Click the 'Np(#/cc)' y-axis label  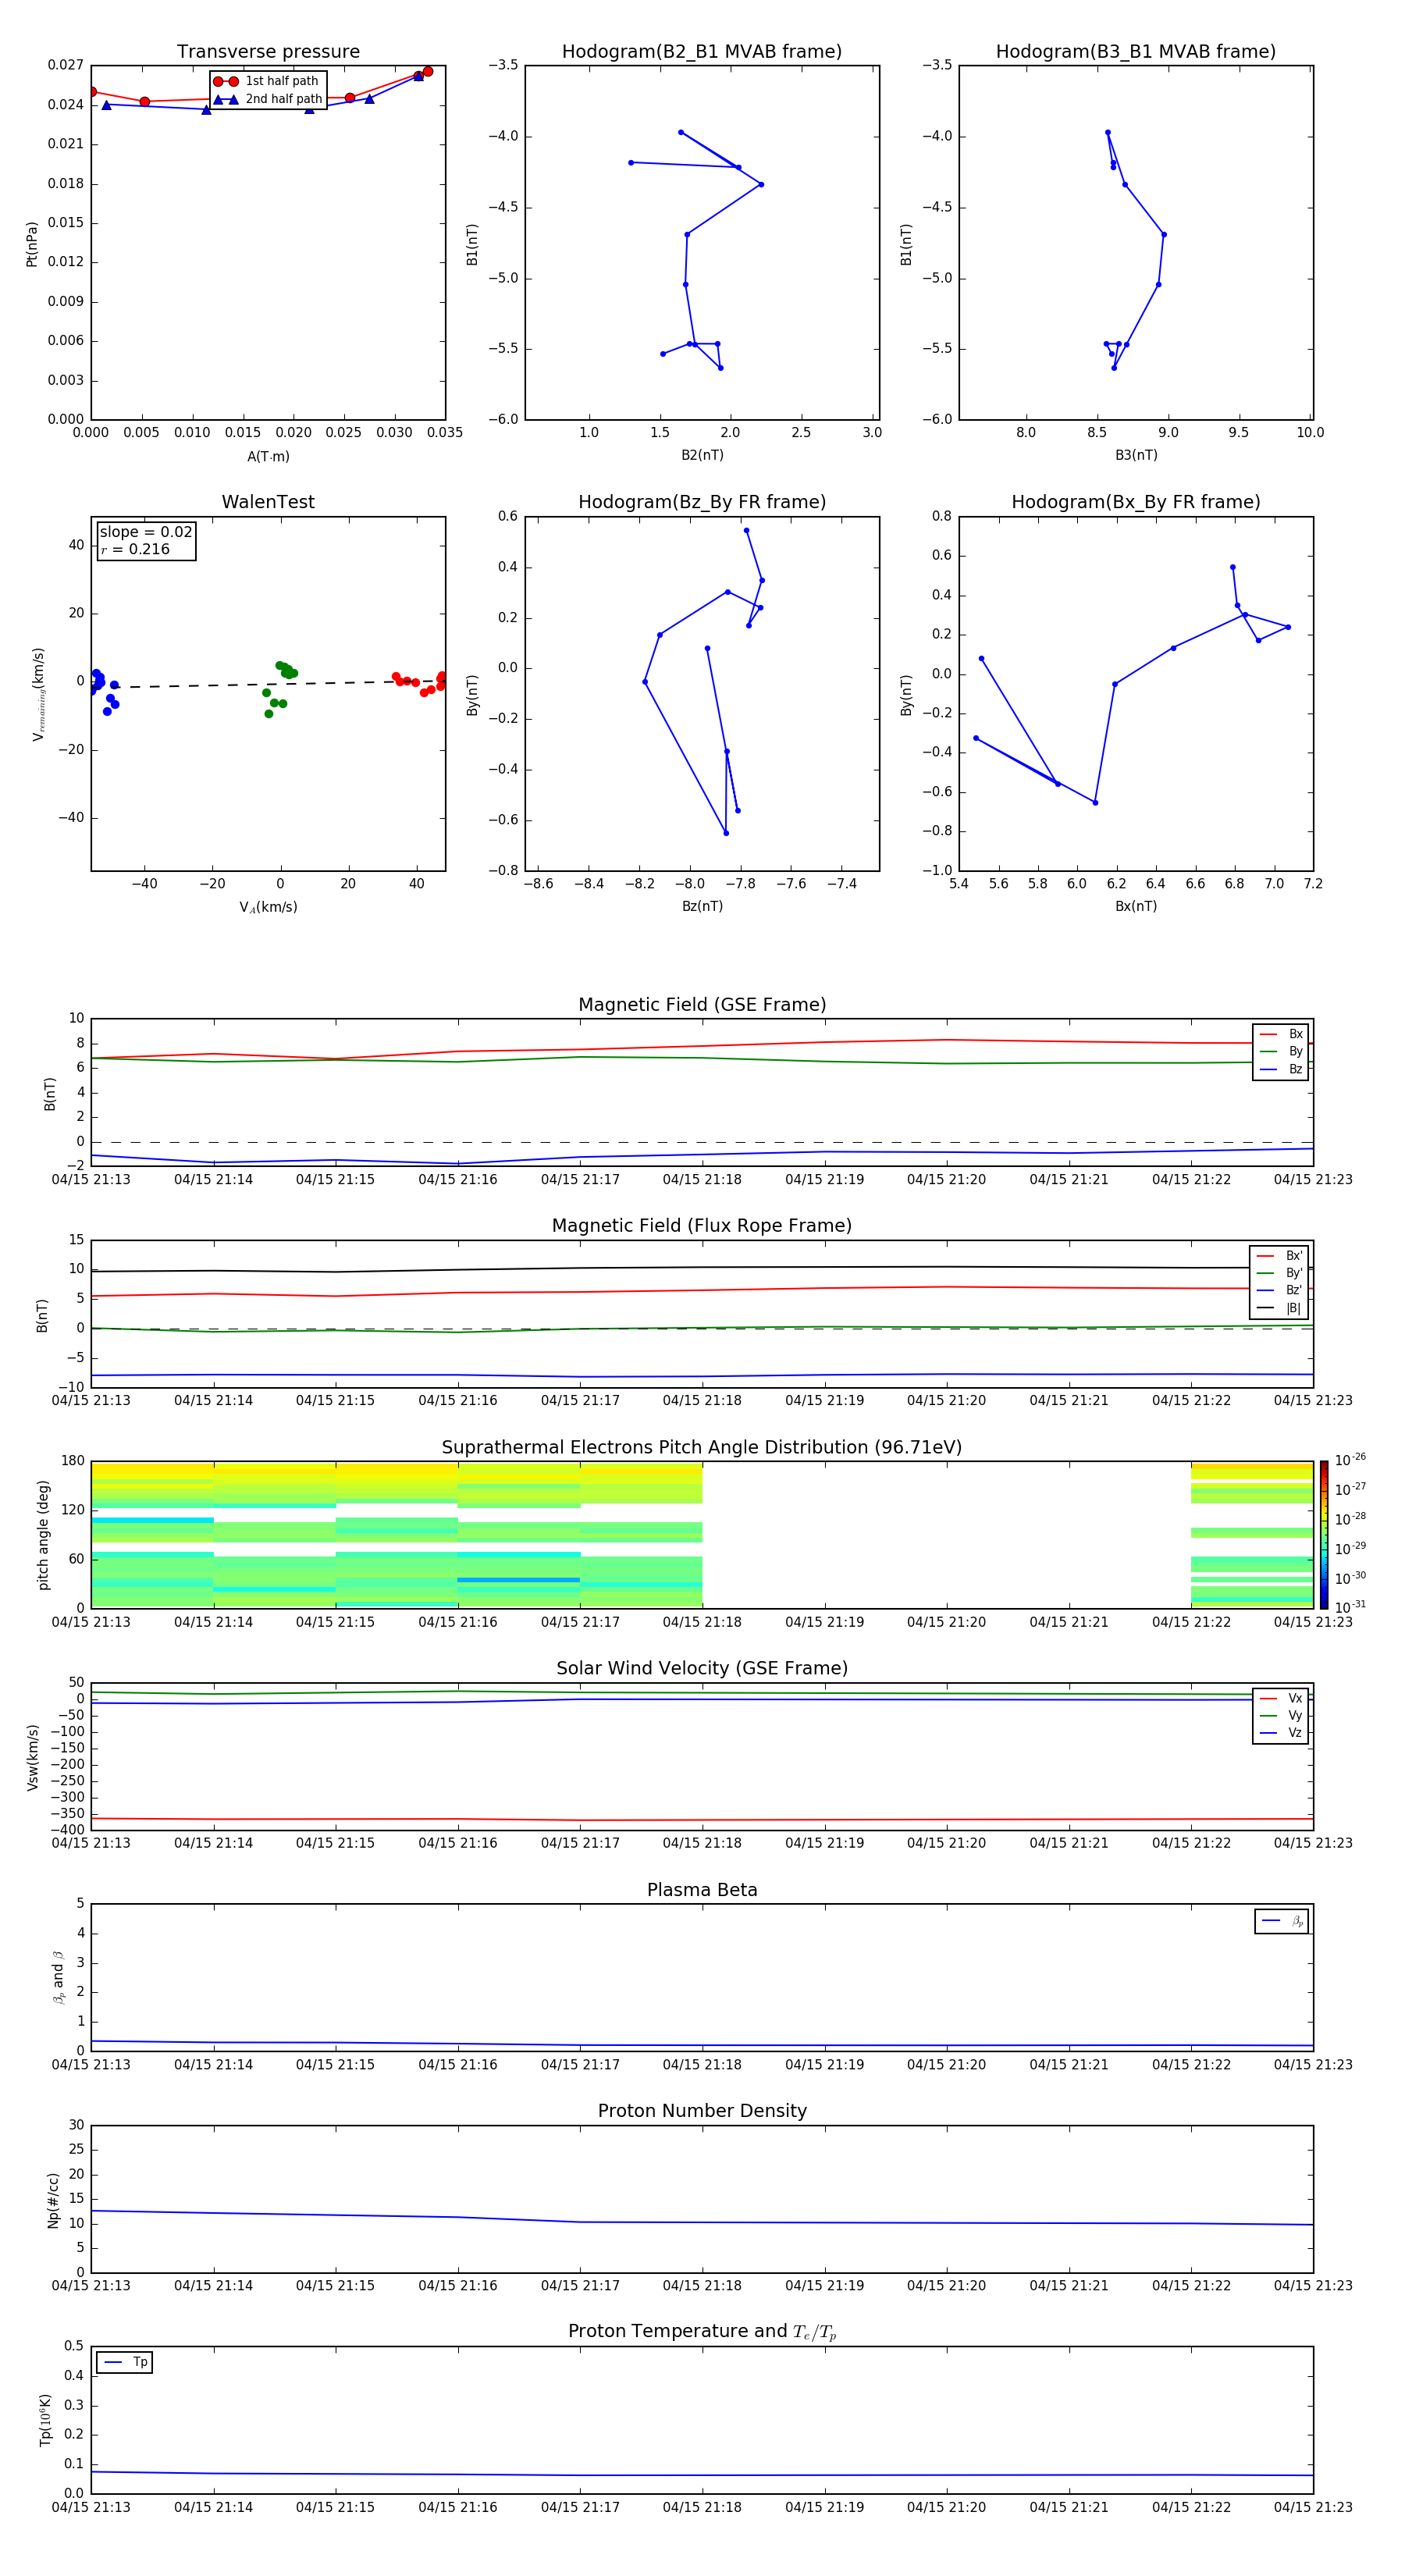coord(53,2200)
